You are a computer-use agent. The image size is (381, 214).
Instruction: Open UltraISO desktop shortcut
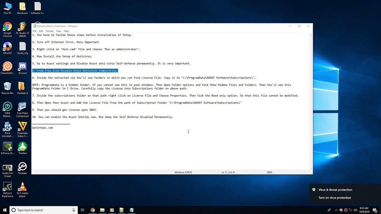(x=7, y=48)
